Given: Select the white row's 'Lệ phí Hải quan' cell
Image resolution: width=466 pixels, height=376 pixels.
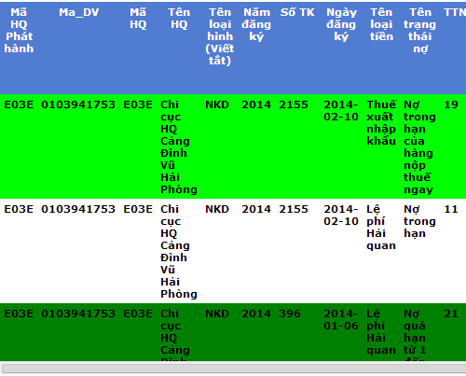Looking at the screenshot, I should [x=381, y=228].
